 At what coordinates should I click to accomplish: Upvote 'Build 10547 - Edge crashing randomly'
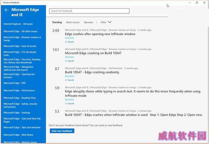pos(69,80)
